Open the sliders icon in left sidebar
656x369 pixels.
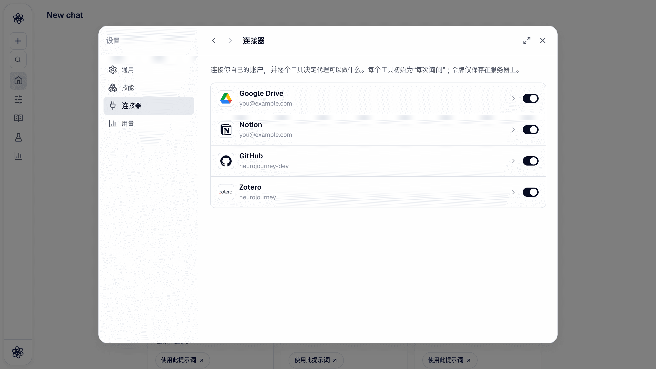click(x=18, y=99)
